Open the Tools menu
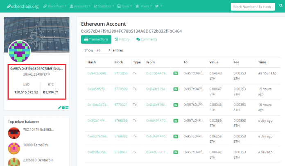This screenshot has width=285, height=166. (x=124, y=6)
